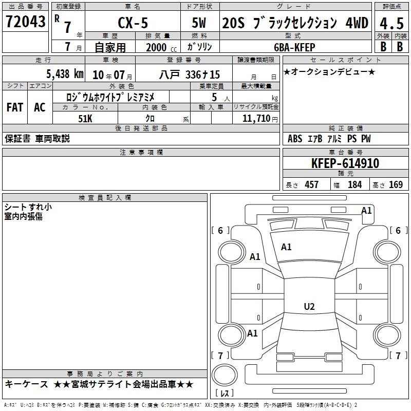This screenshot has height=411, width=411.
Task: Click the レス spare tire label
Action: [225, 393]
